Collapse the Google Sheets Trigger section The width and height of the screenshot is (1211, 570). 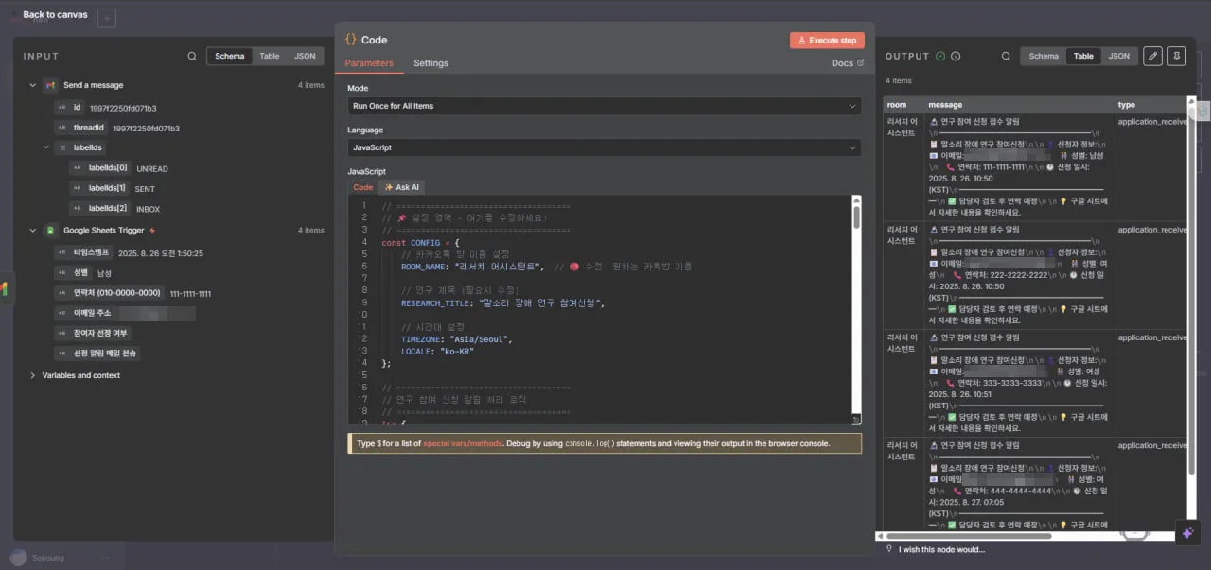(32, 230)
